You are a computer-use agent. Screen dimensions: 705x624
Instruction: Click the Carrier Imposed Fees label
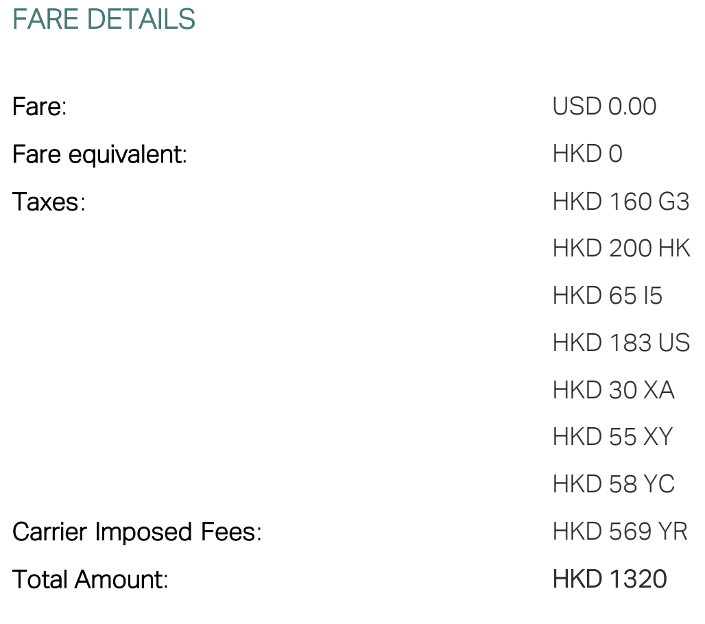pos(137,532)
